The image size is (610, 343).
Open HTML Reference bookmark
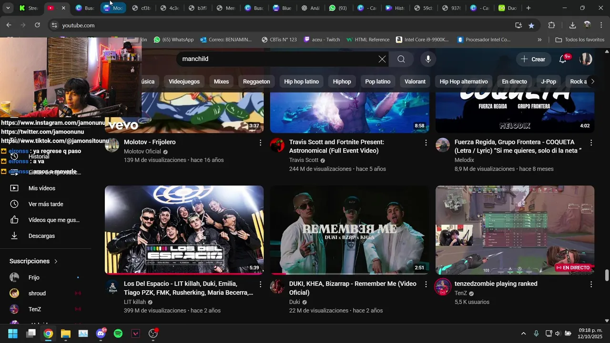[367, 40]
